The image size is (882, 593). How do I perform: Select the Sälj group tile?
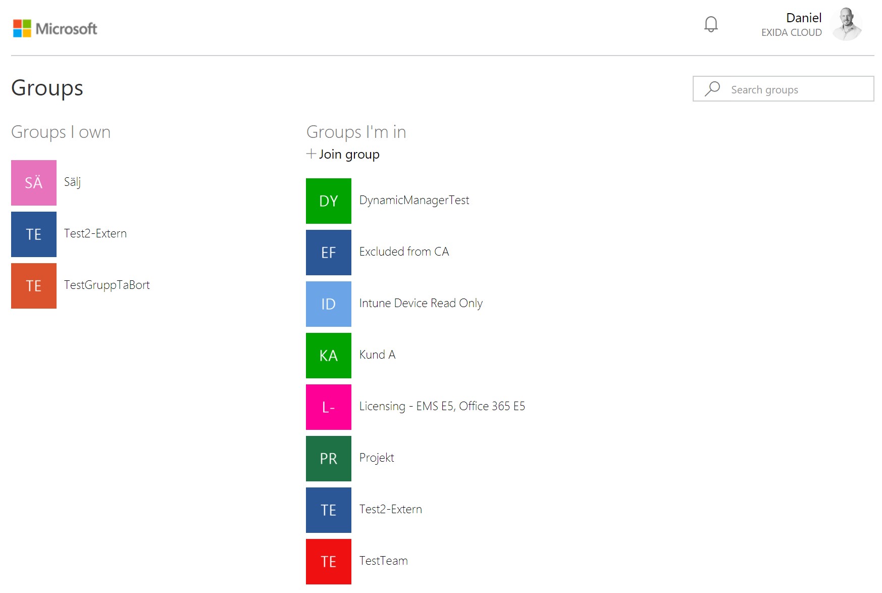(x=33, y=182)
